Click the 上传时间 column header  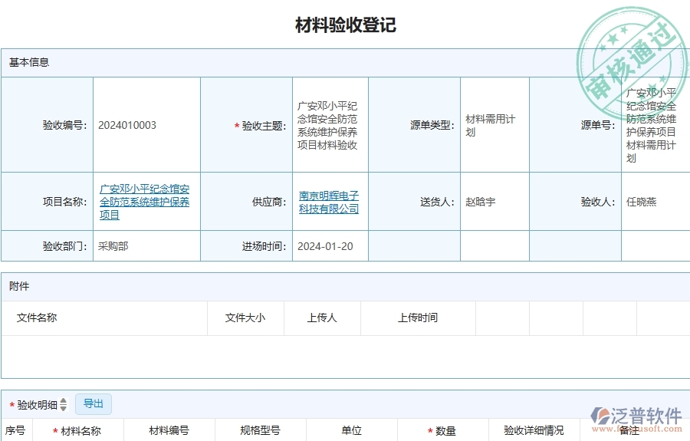pos(418,318)
